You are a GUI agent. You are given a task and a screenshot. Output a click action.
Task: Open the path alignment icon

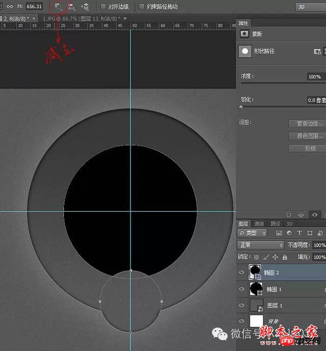(x=71, y=7)
